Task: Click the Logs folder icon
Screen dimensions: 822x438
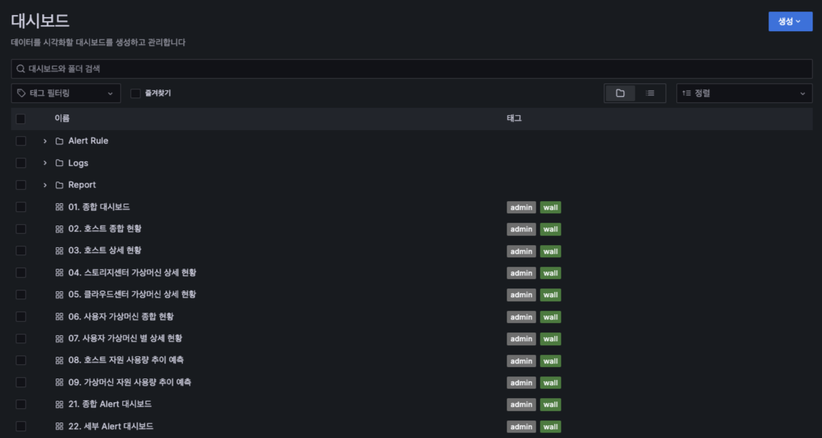Action: (60, 163)
